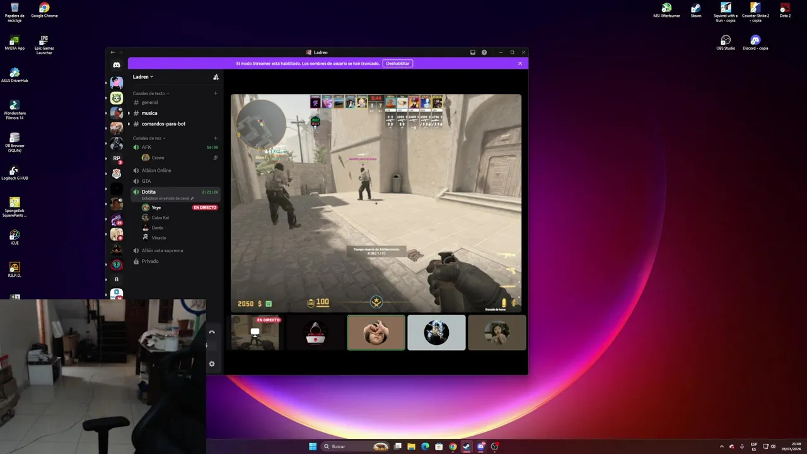Screen dimensions: 807x454
Task: Click the Deshabilitar streamer mode button
Action: [398, 63]
